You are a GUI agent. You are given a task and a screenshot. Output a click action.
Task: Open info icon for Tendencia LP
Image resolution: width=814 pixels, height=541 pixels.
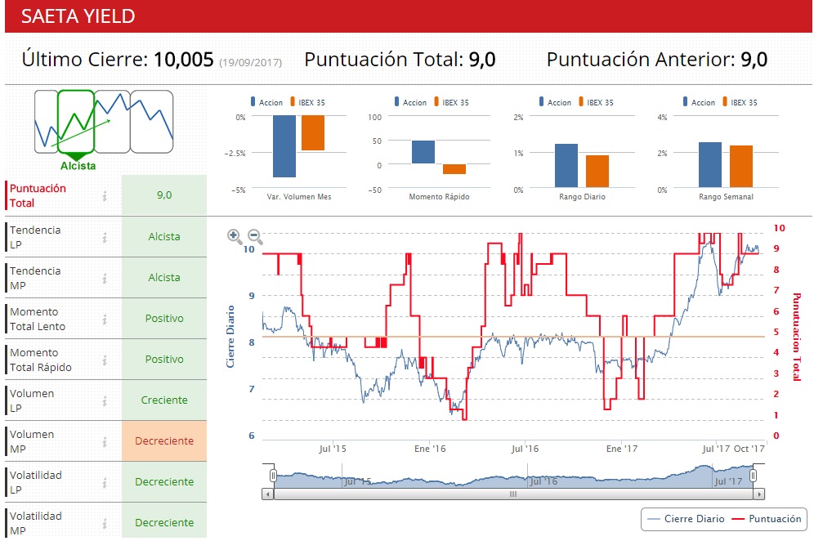click(x=105, y=237)
